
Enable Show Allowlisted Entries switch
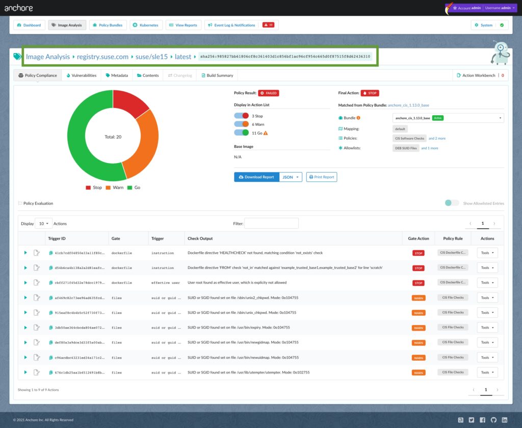452,203
